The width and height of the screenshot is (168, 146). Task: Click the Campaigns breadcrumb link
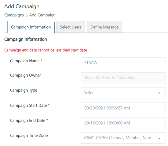point(14,15)
